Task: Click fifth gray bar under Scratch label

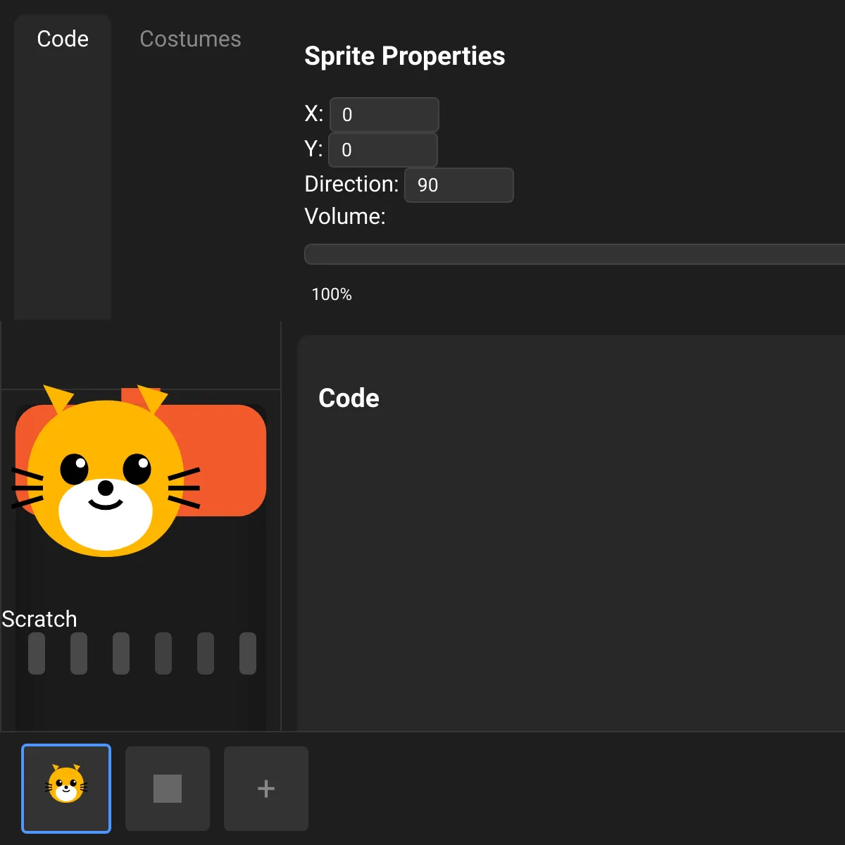Action: [x=206, y=653]
